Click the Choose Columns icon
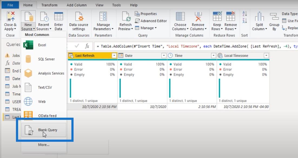 coord(180,16)
